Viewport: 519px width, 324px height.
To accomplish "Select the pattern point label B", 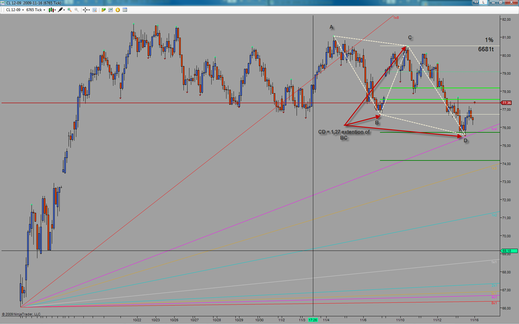I will (377, 123).
